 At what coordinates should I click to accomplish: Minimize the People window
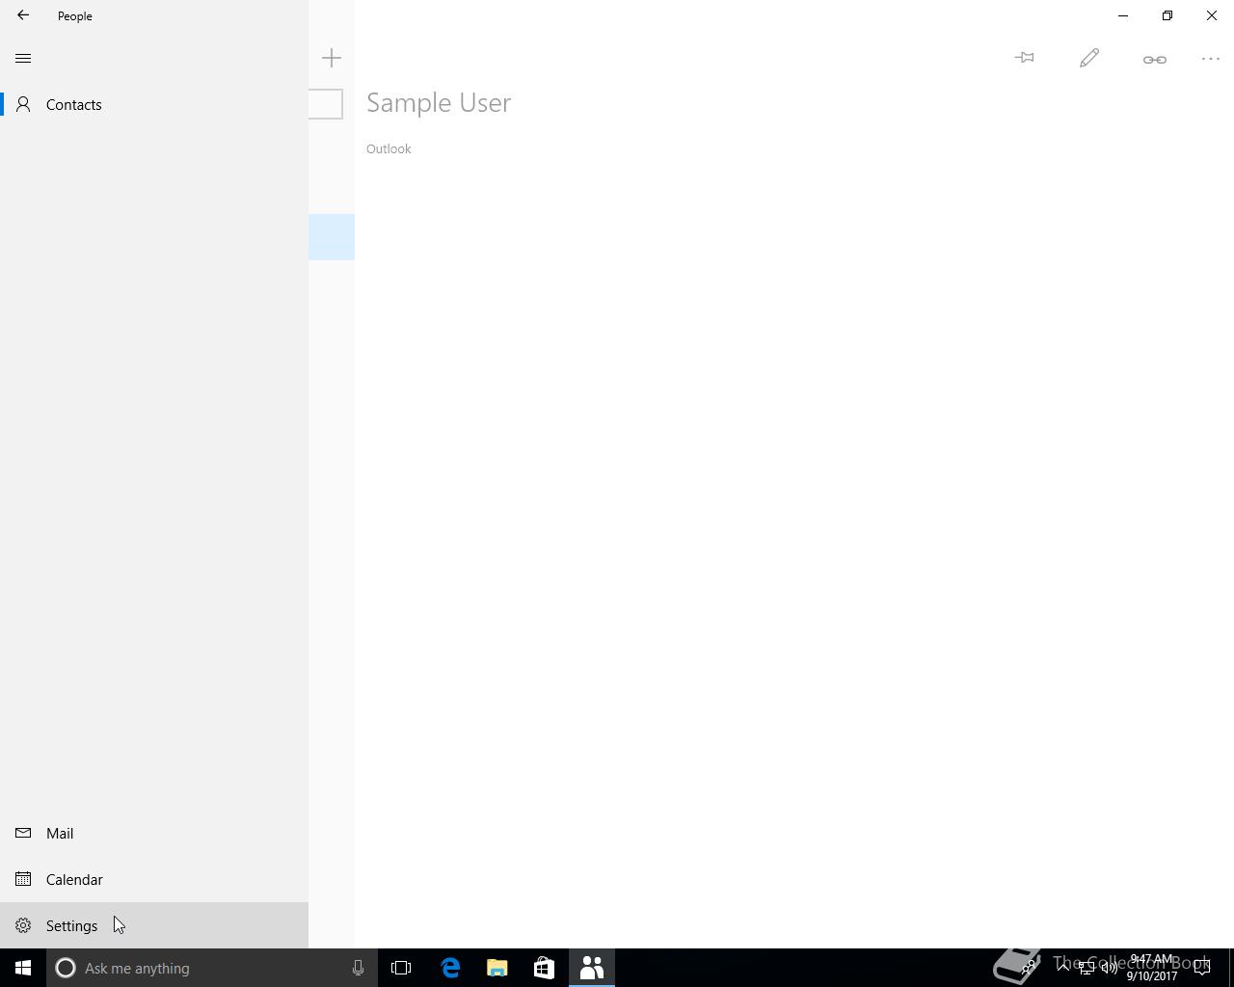coord(1123,15)
